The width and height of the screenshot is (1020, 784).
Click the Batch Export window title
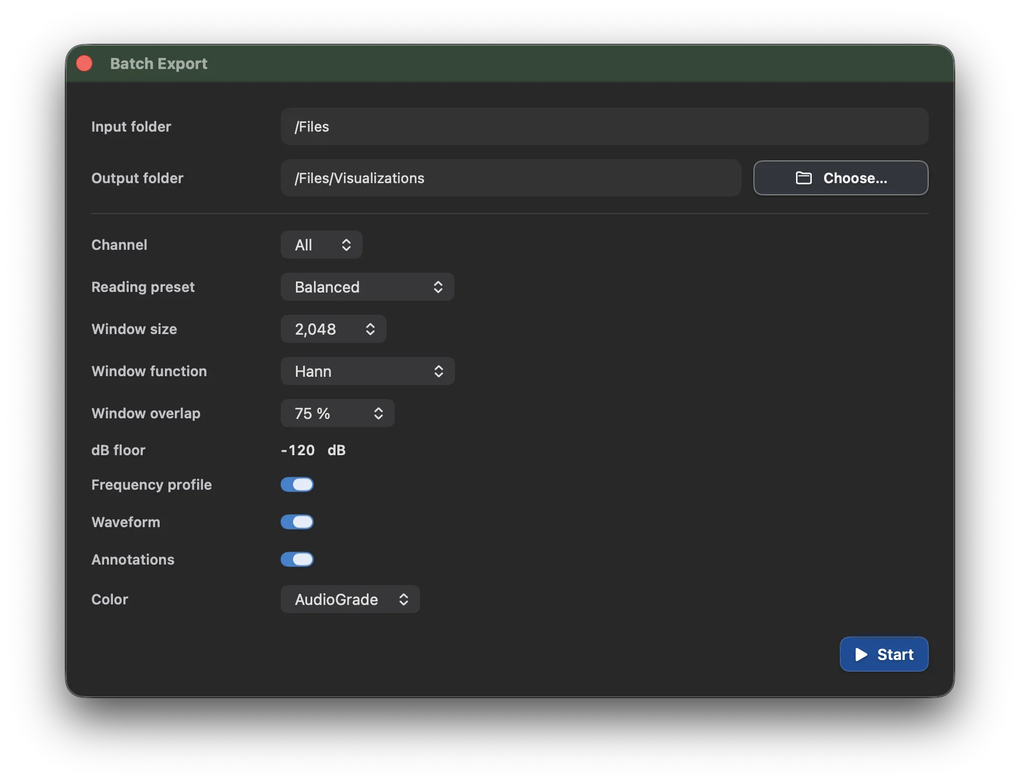pyautogui.click(x=158, y=63)
